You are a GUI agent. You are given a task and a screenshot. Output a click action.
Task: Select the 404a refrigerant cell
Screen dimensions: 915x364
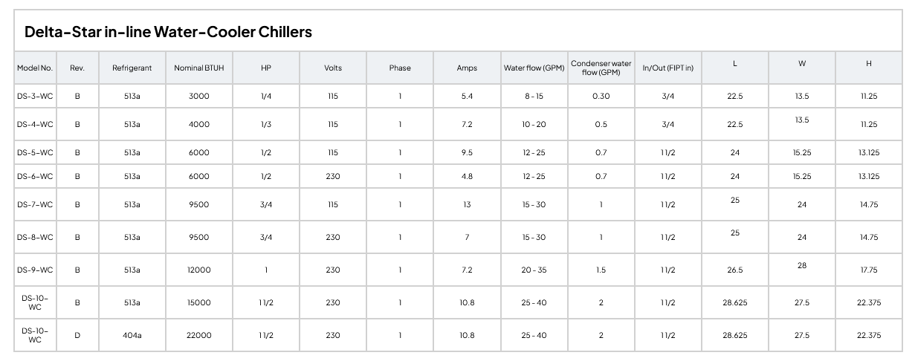(132, 336)
